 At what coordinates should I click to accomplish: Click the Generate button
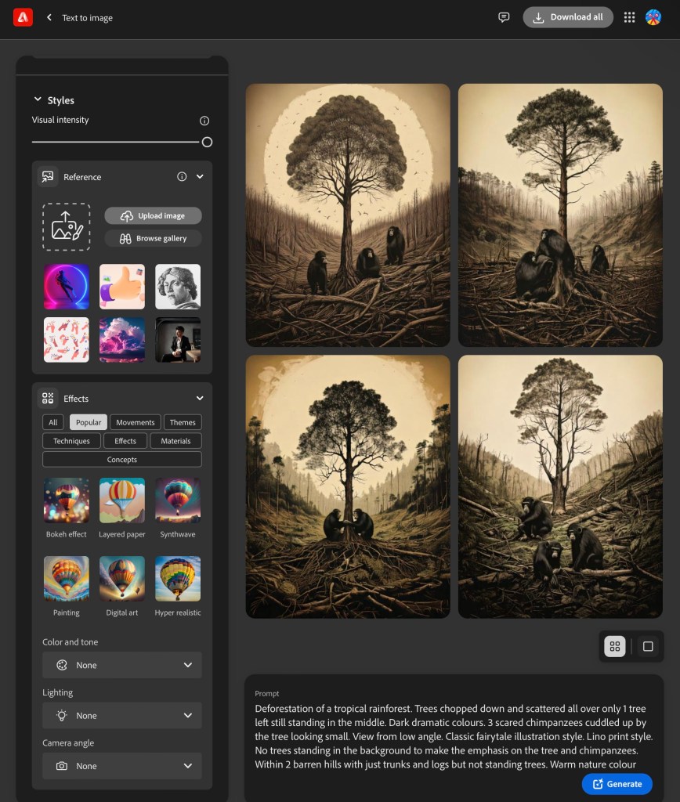point(617,784)
